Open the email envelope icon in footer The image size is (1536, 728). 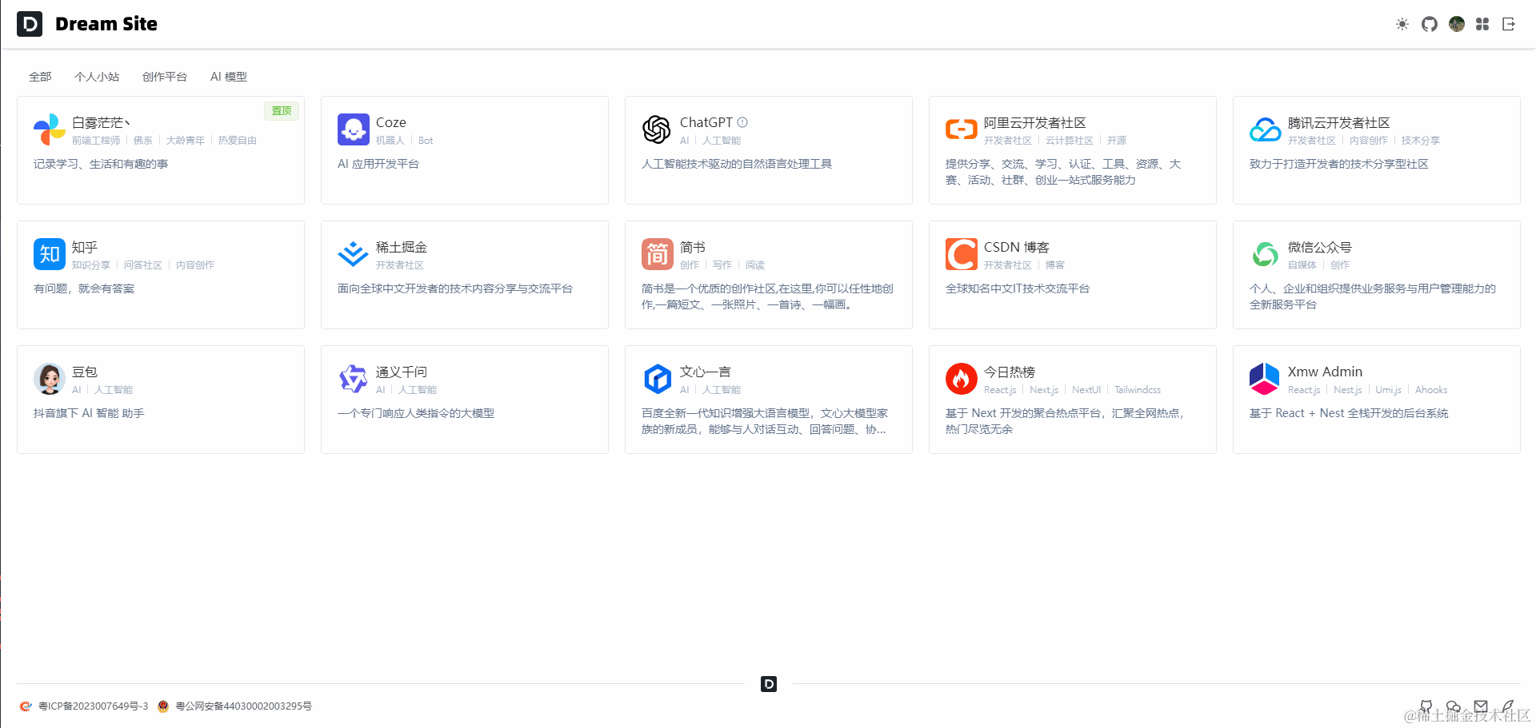[1481, 706]
